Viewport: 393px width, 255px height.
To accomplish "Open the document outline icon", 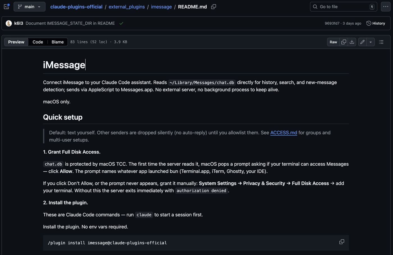I will click(381, 42).
